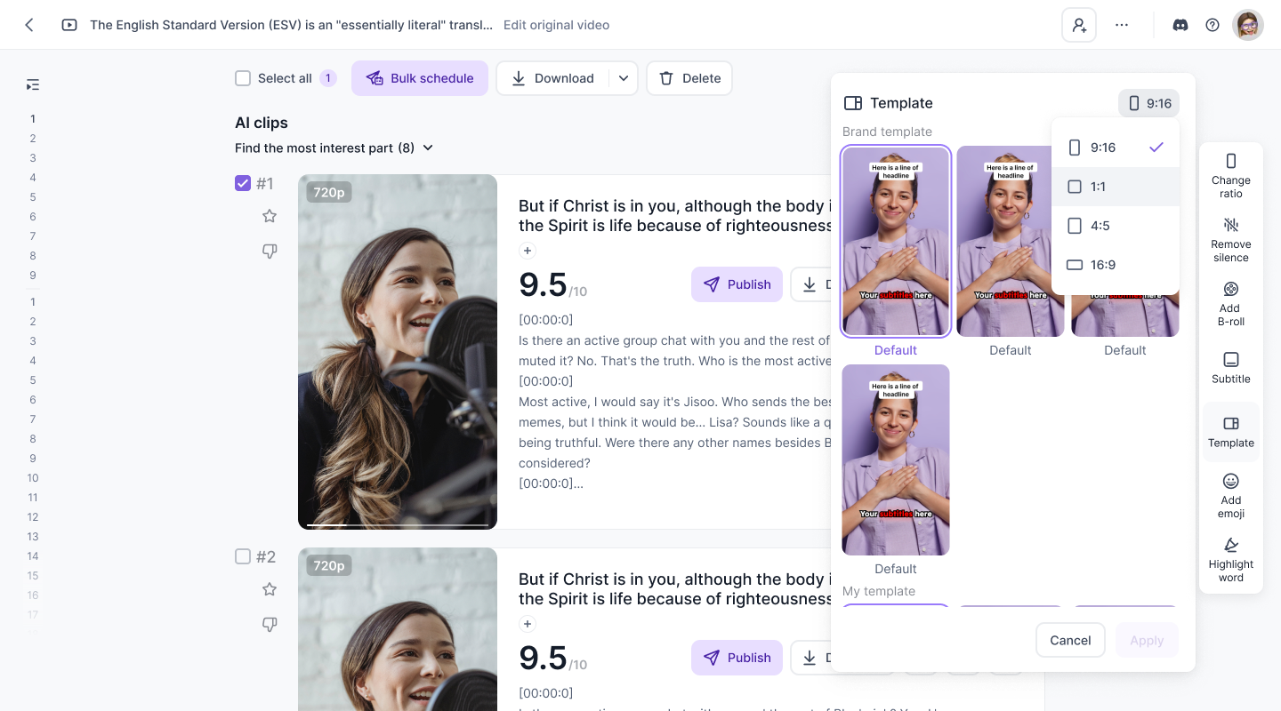Choose the 9:16 ratio option
The width and height of the screenshot is (1281, 711).
click(1116, 148)
